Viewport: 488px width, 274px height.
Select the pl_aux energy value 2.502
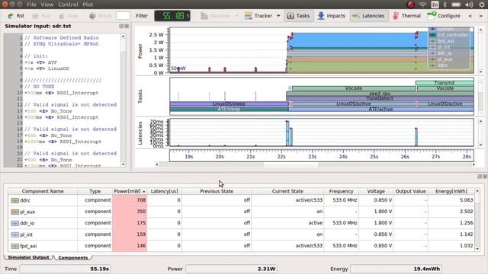click(x=451, y=212)
